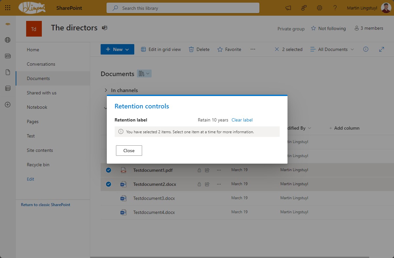The image size is (394, 258).
Task: Click the 3 members link
Action: (369, 28)
